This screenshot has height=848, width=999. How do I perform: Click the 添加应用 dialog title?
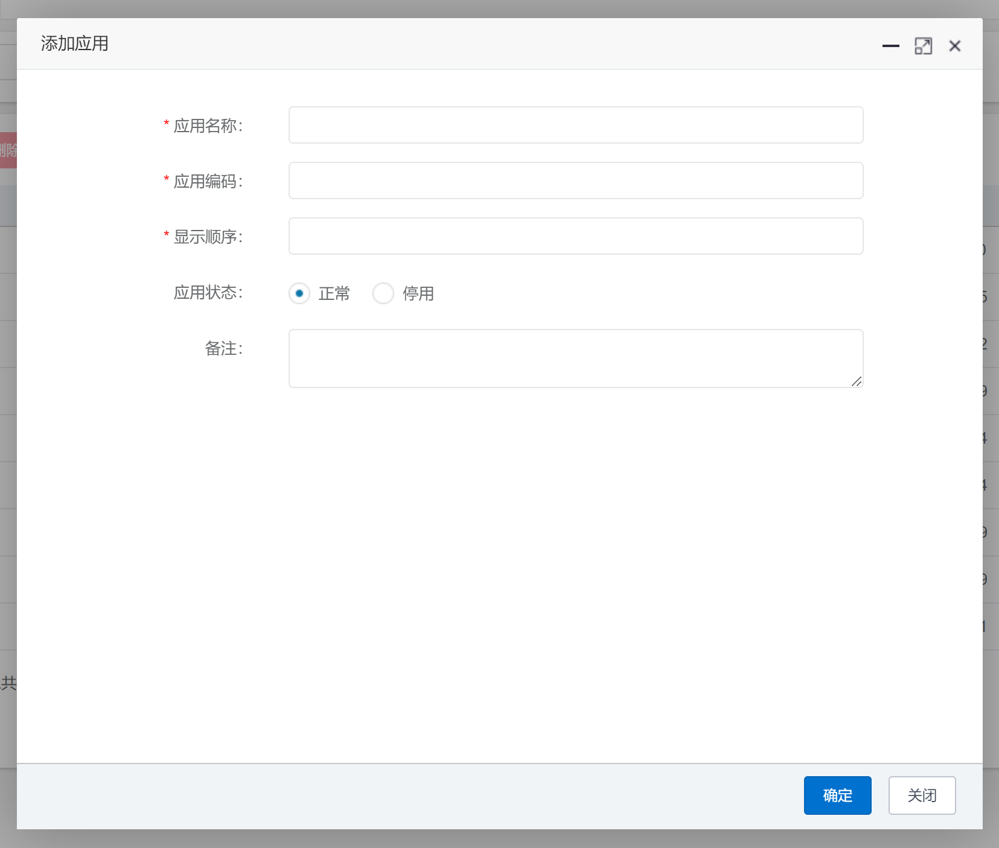74,43
